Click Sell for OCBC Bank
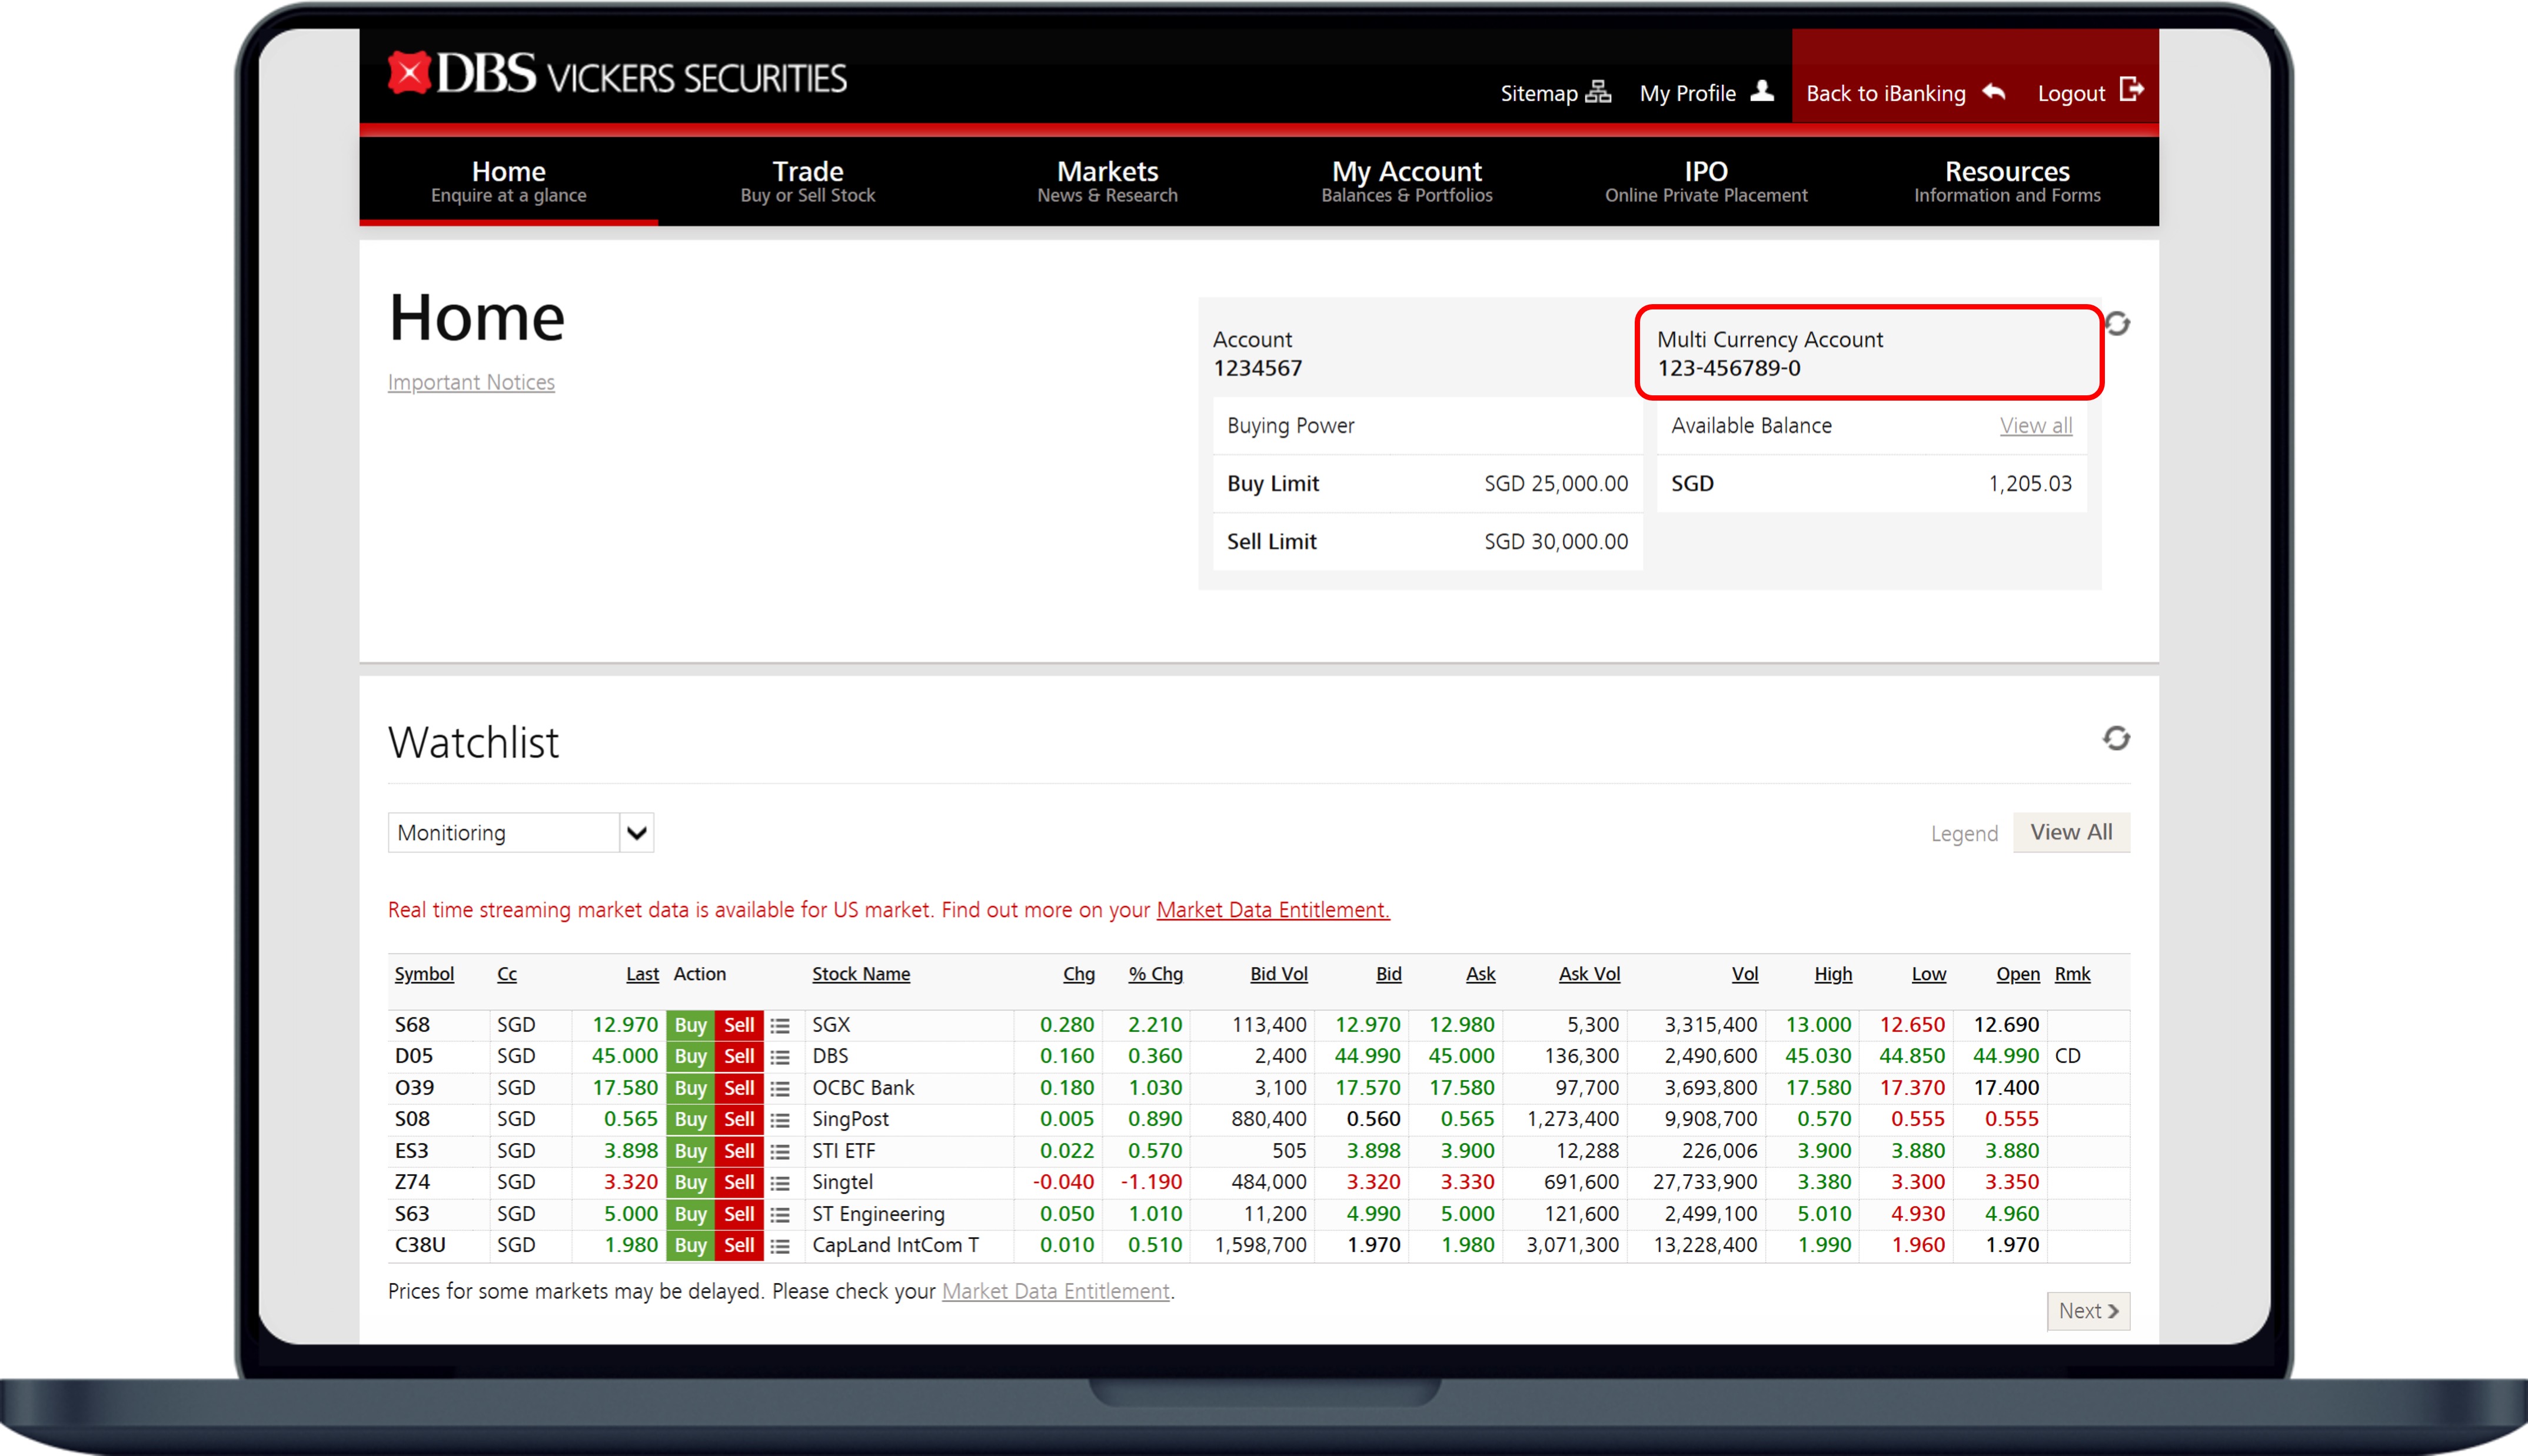Screen dimensions: 2528x1456 (x=739, y=1088)
